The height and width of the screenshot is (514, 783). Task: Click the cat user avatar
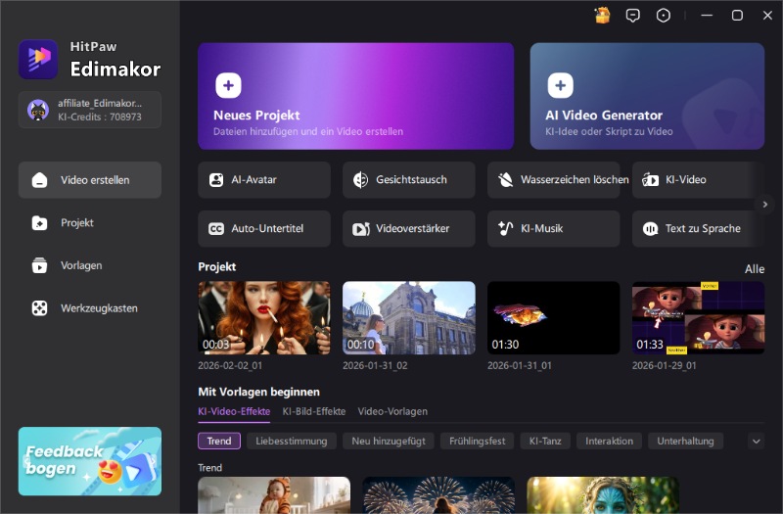[x=38, y=110]
